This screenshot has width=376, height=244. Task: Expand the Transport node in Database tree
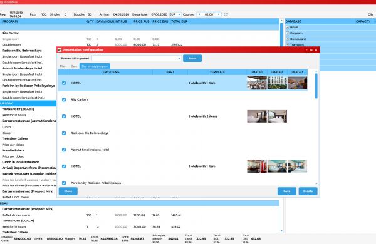click(288, 44)
